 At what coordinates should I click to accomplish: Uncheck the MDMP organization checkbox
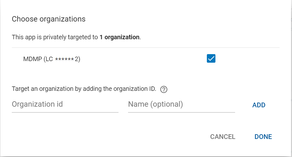(x=211, y=59)
